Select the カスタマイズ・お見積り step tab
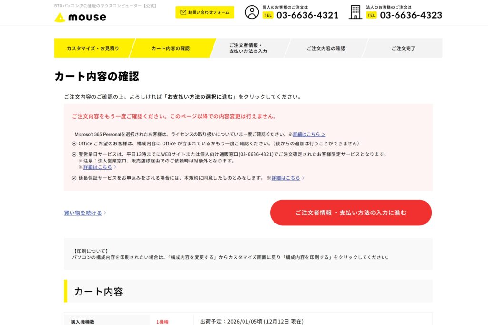Screen dimensions: 488x325 pos(92,48)
